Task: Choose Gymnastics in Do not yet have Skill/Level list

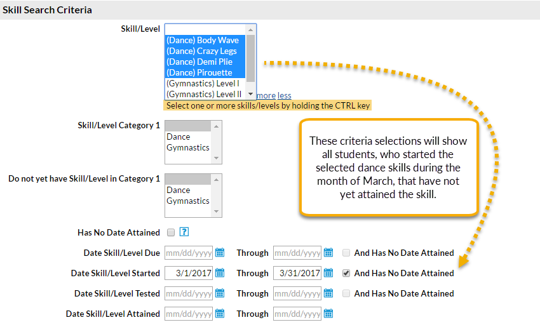Action: pos(188,201)
